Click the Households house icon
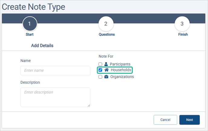The height and width of the screenshot is (131, 208). 106,70
